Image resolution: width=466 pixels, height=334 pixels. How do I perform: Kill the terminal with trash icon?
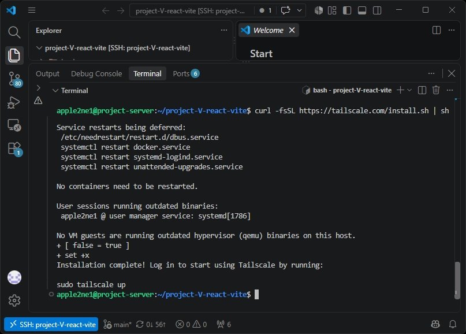tap(436, 90)
